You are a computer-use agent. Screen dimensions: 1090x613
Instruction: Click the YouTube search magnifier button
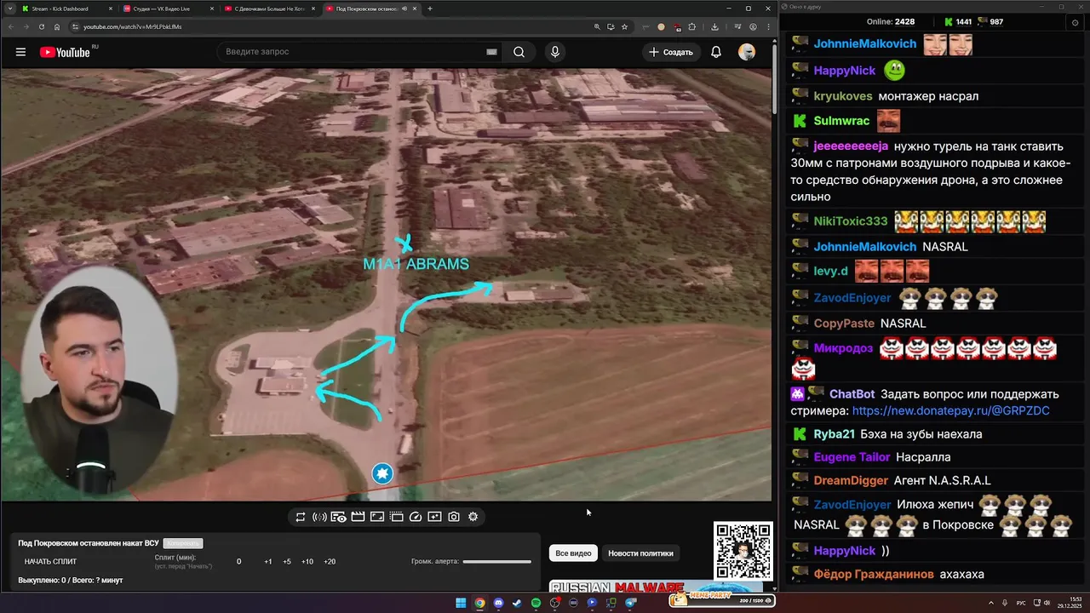tap(519, 52)
